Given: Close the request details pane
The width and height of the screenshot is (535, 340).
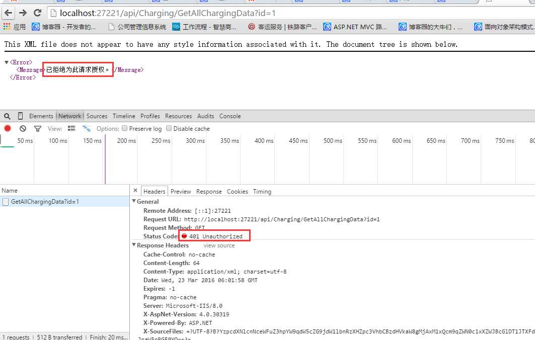Looking at the screenshot, I should pyautogui.click(x=135, y=191).
